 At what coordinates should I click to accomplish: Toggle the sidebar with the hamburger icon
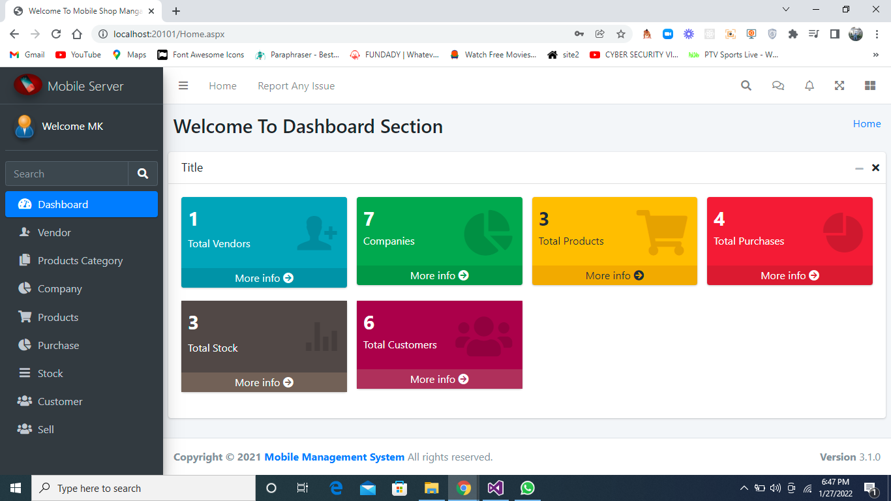pos(183,85)
